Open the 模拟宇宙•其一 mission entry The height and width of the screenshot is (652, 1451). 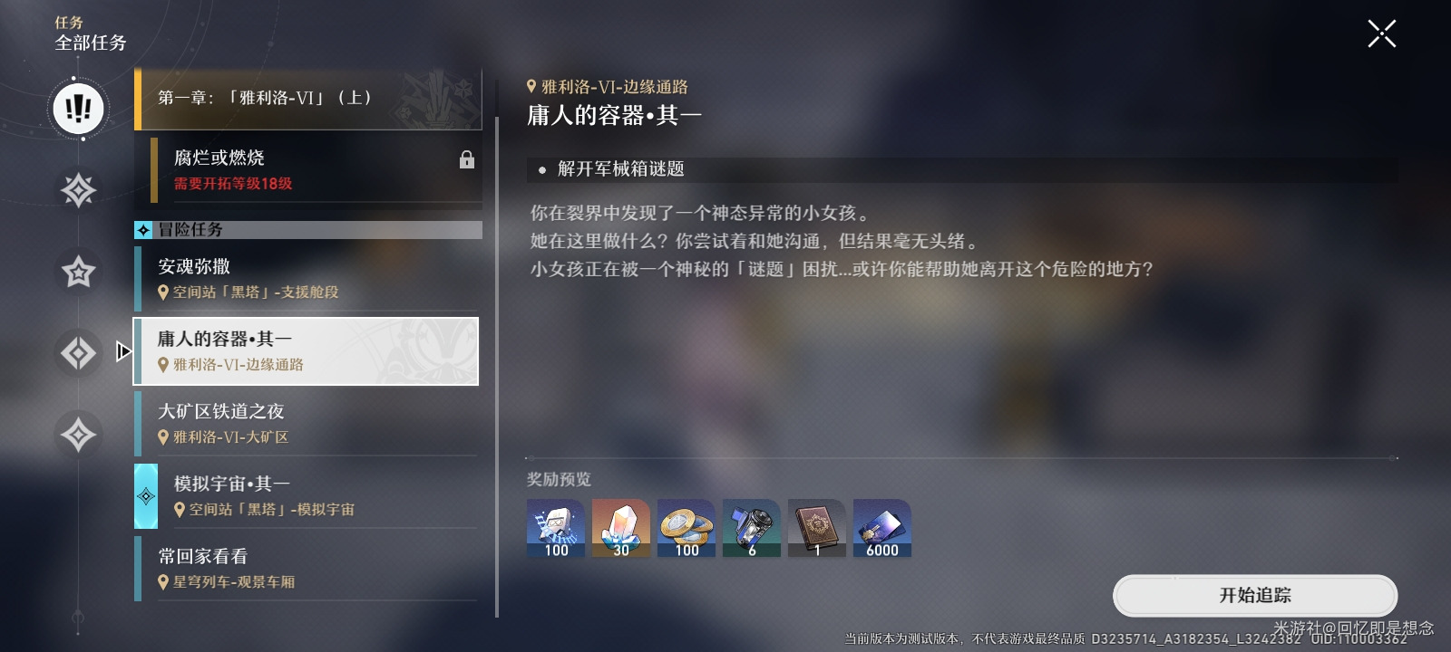click(x=307, y=496)
